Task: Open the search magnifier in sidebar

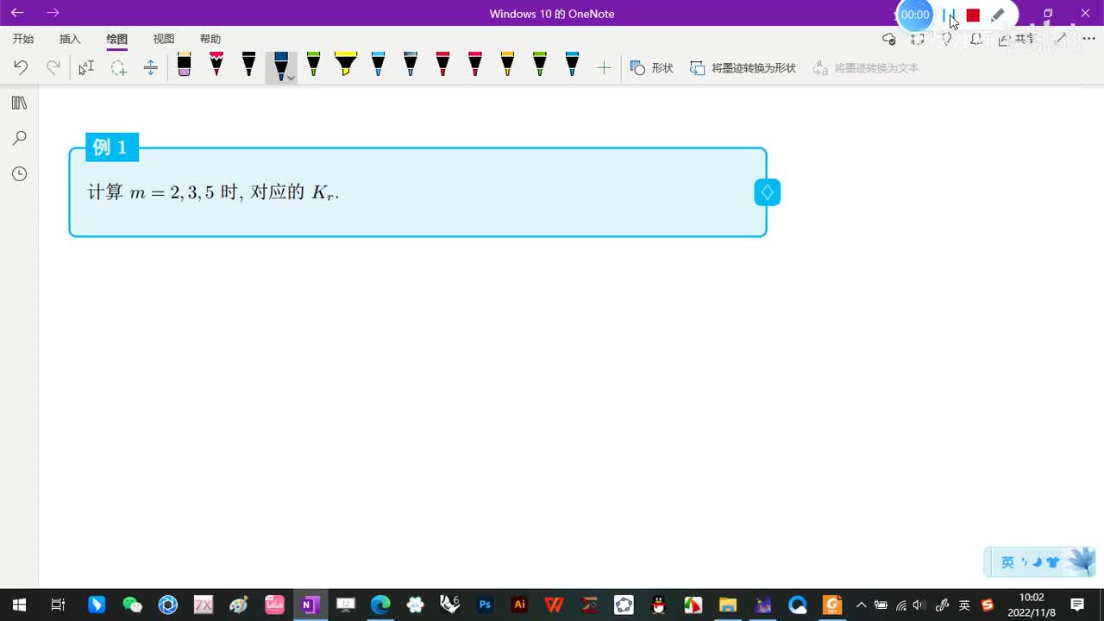Action: [x=19, y=138]
